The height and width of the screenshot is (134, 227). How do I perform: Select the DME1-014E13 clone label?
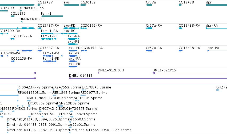coord(81,76)
